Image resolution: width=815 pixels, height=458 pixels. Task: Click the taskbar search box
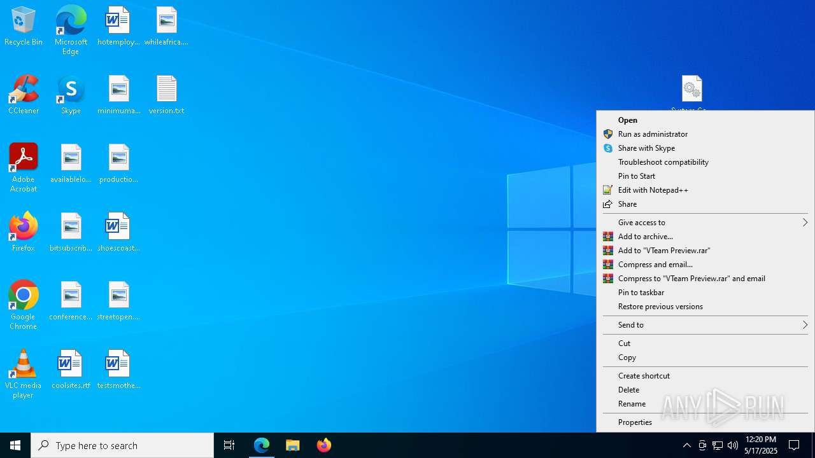tap(122, 445)
